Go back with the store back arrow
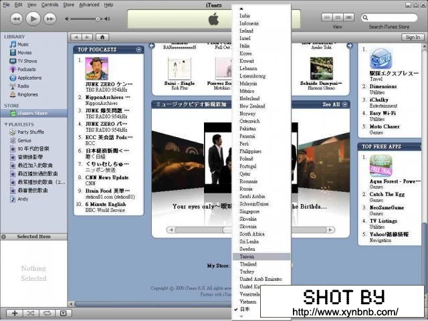 [76, 37]
